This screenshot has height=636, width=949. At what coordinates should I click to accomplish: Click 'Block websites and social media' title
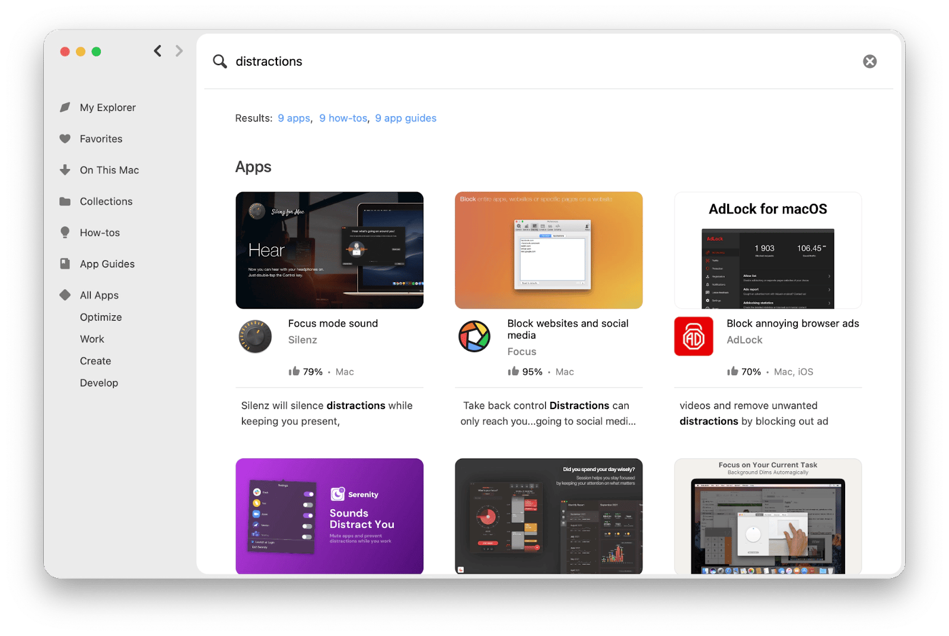(x=568, y=329)
